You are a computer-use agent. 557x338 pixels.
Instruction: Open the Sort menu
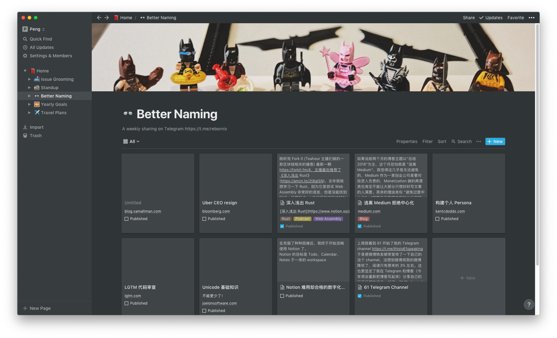point(442,141)
